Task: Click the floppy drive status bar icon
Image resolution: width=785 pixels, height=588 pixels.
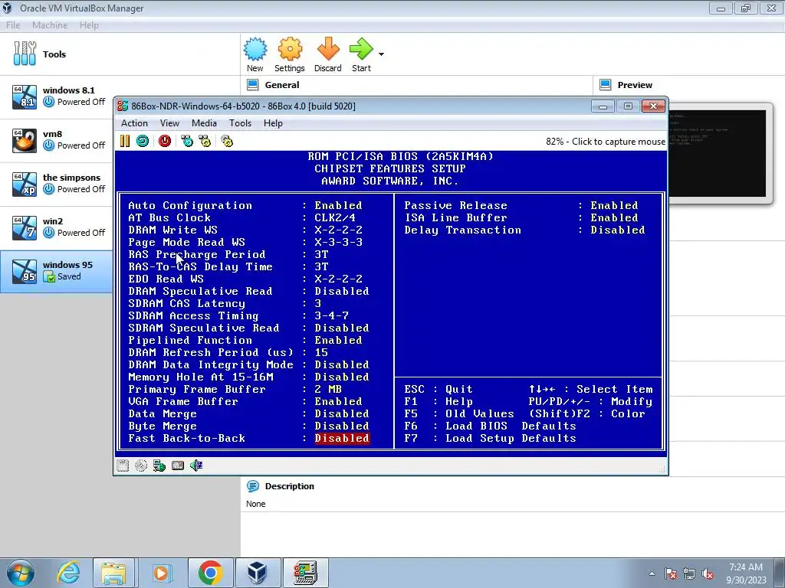Action: point(123,465)
